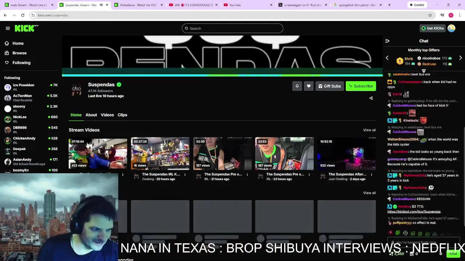Open ChickenAndy channel in Following list
The width and height of the screenshot is (465, 261).
(x=31, y=140)
